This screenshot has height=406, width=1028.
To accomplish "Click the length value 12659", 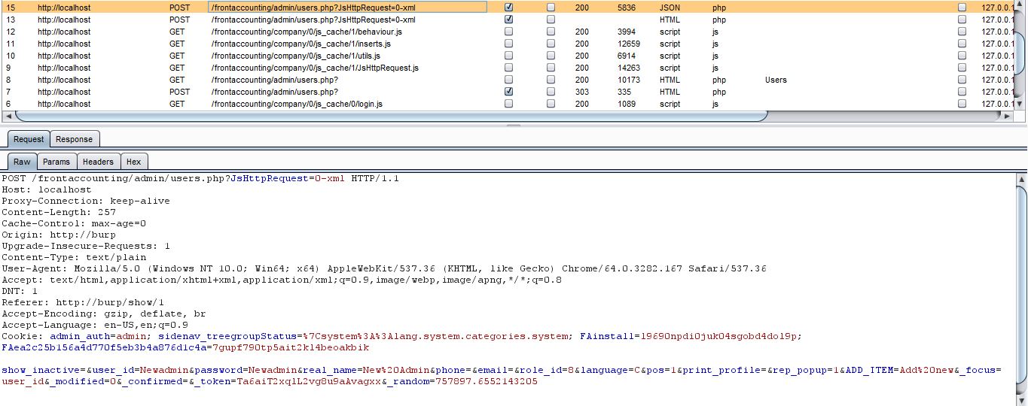I will tap(628, 44).
